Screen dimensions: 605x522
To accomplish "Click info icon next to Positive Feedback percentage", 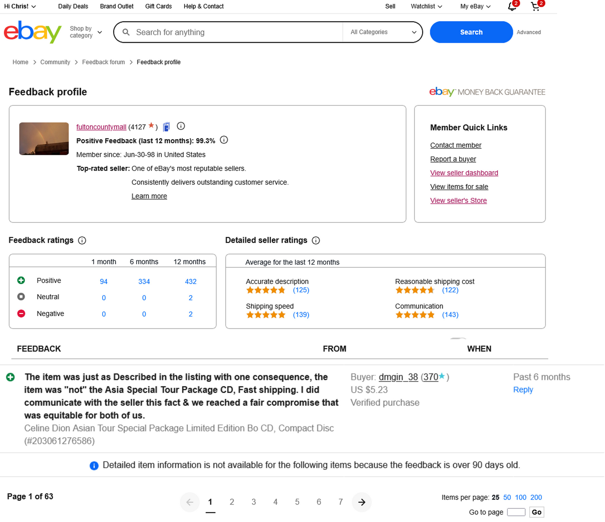I will coord(224,140).
